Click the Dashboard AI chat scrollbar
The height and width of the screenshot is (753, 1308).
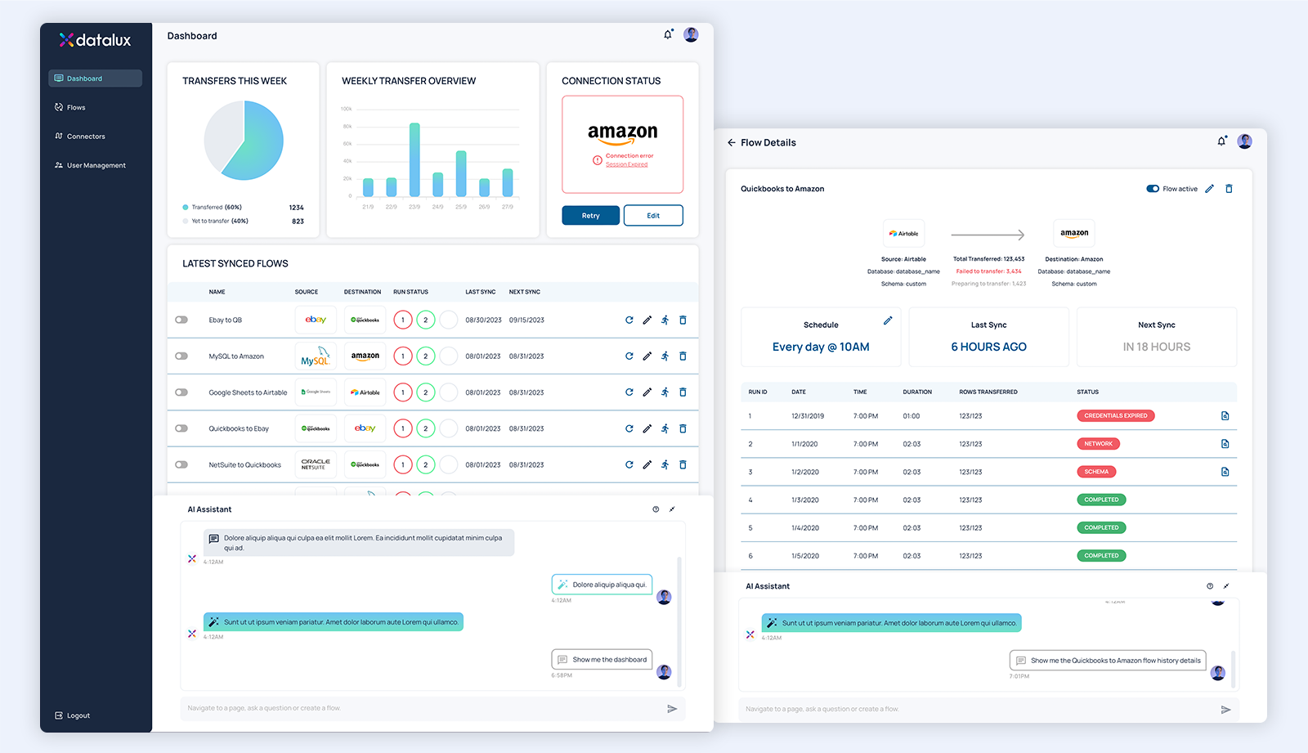coord(679,621)
